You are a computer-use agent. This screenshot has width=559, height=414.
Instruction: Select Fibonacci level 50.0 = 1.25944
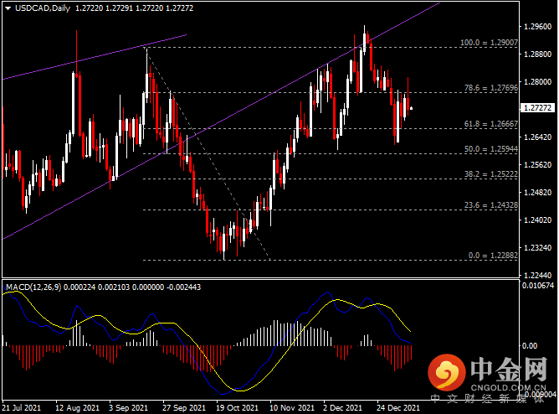[x=491, y=149]
